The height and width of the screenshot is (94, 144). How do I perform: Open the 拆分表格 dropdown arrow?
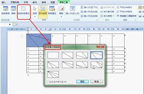(x=113, y=16)
